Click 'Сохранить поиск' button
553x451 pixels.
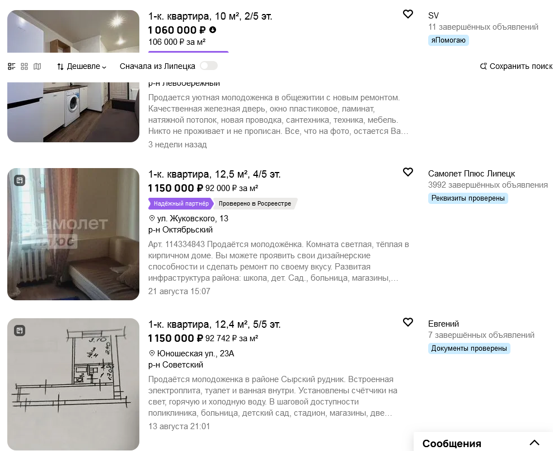pyautogui.click(x=516, y=66)
